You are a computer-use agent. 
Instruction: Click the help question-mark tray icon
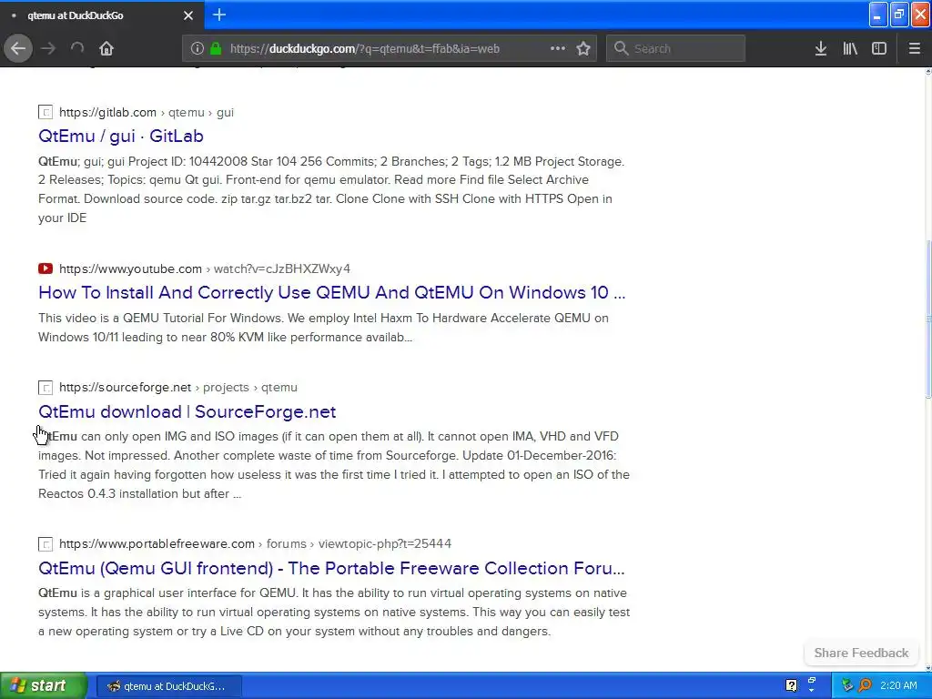point(791,685)
